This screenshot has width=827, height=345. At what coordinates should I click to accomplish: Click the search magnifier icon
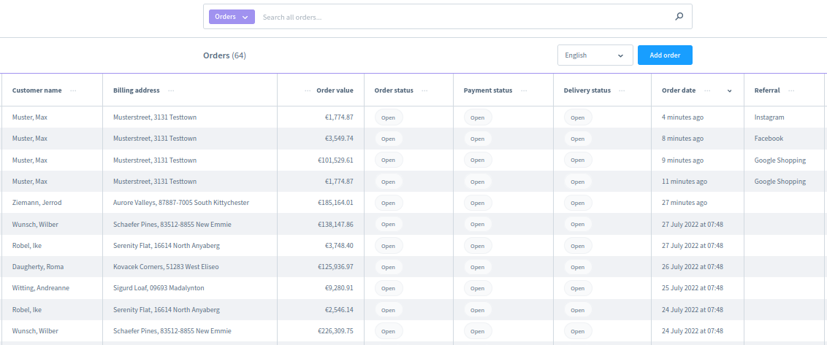[679, 17]
